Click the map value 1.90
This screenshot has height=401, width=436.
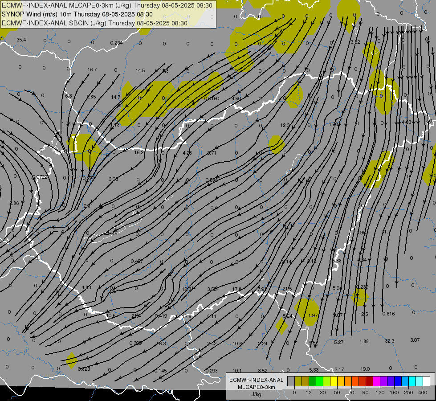[334, 124]
